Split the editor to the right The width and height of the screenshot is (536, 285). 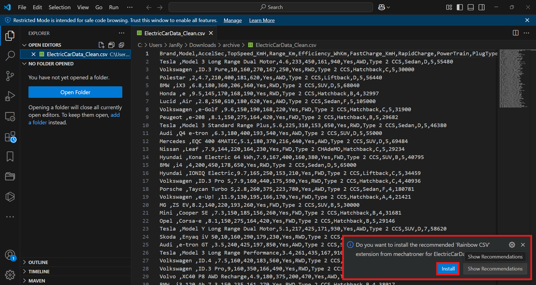pos(516,33)
